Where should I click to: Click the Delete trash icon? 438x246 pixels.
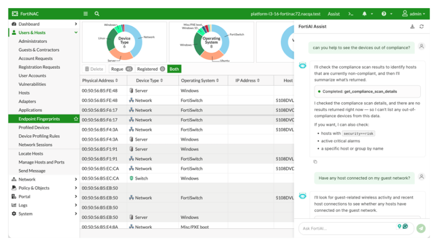coord(87,69)
